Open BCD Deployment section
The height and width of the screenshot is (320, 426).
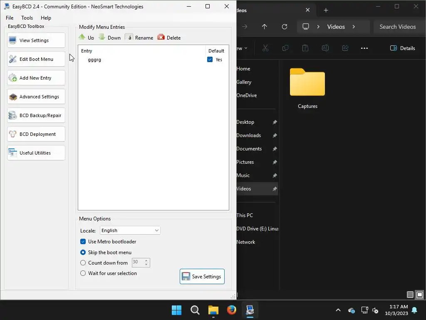[36, 134]
